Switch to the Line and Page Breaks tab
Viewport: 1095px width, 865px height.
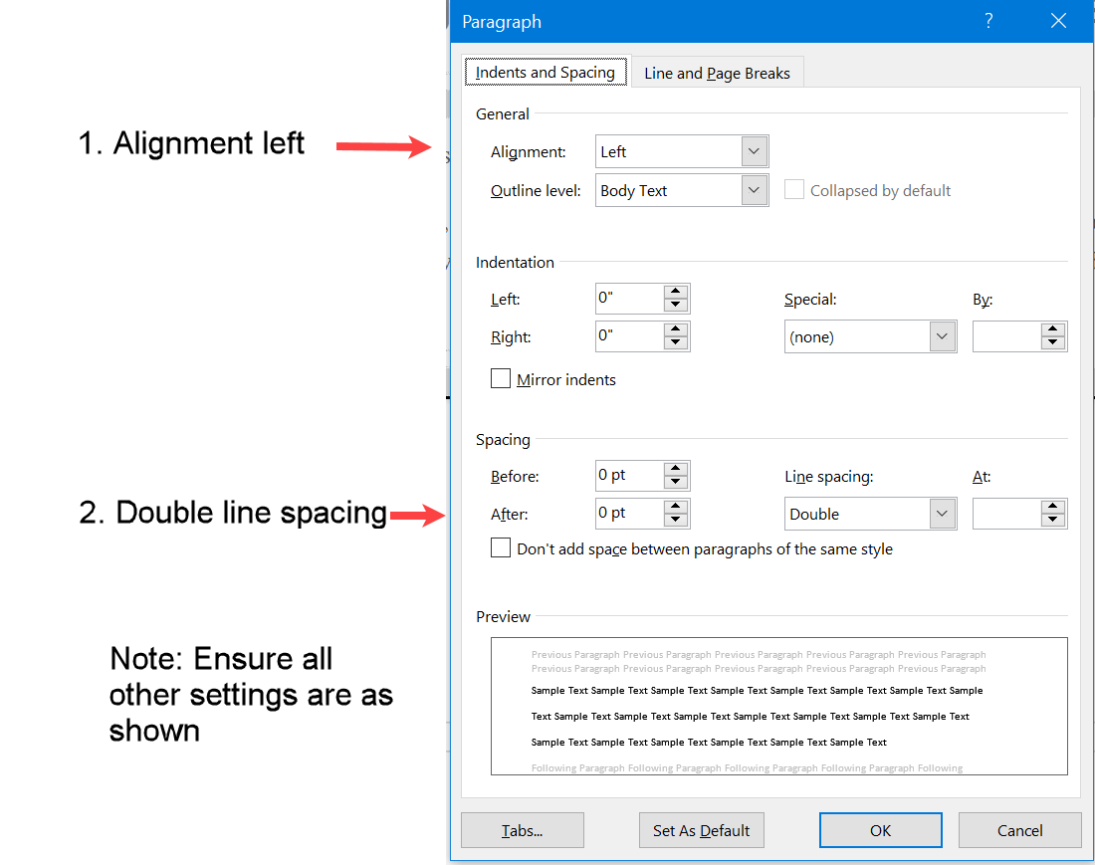(x=717, y=72)
